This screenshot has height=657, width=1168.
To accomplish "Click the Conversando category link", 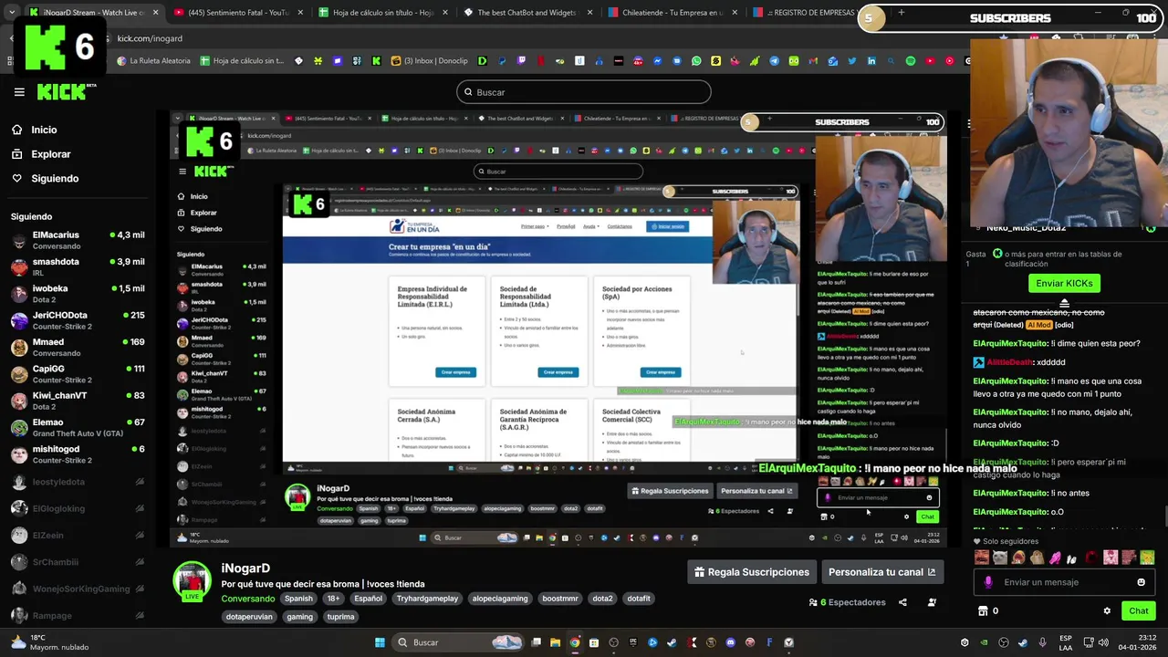I will (x=248, y=599).
